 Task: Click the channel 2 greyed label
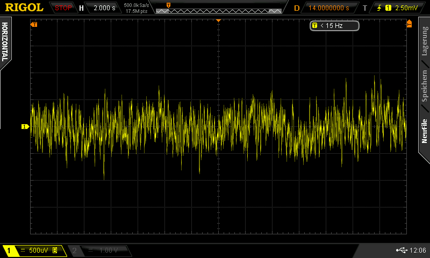[74, 250]
